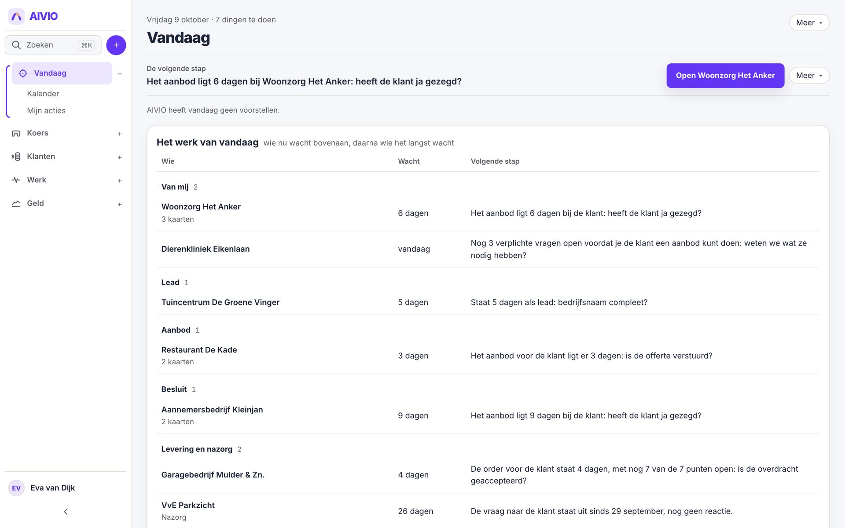
Task: Open the VvE Parkzicht row
Action: click(488, 511)
